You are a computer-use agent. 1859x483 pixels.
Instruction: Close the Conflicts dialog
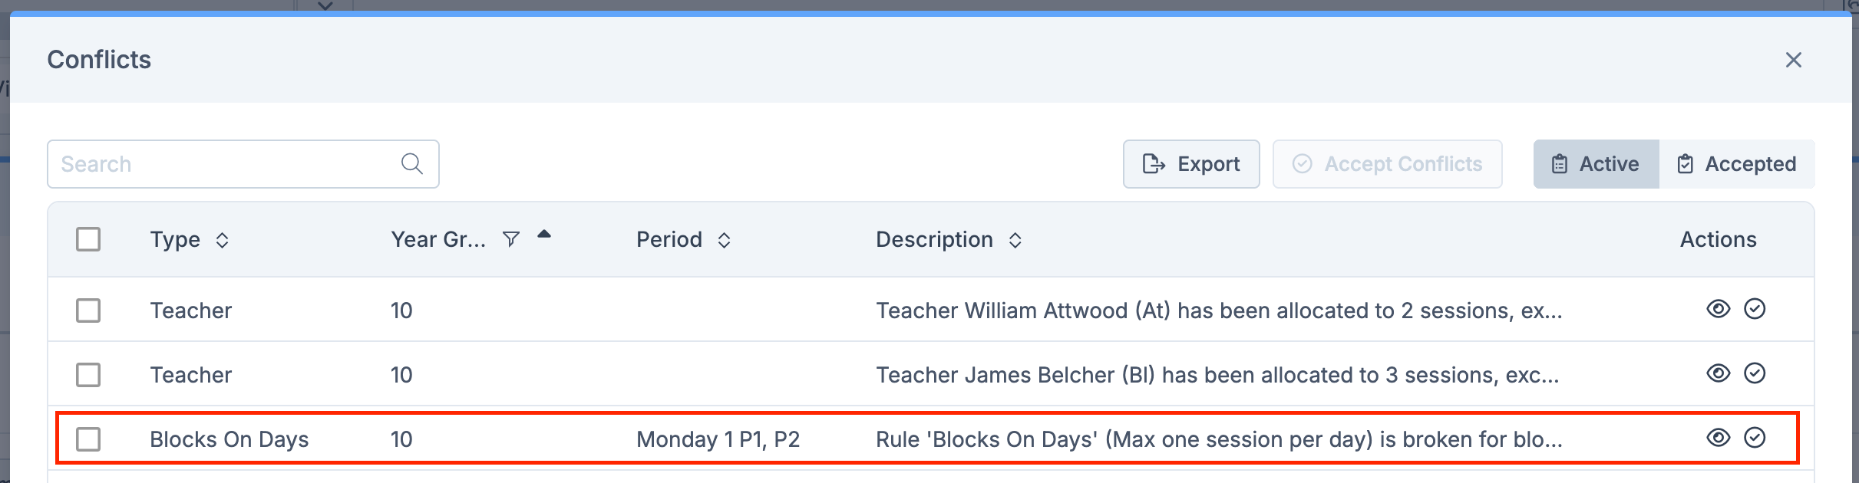tap(1793, 60)
